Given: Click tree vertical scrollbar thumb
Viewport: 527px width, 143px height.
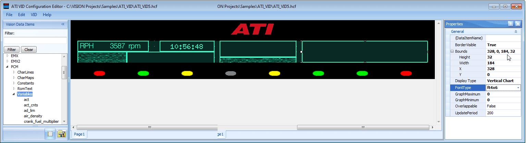Looking at the screenshot, I should tap(64, 72).
